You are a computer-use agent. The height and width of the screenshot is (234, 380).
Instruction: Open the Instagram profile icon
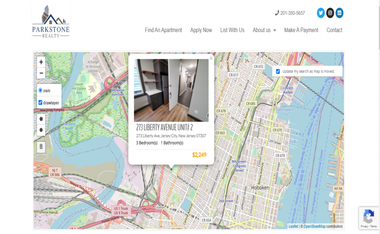(x=330, y=13)
